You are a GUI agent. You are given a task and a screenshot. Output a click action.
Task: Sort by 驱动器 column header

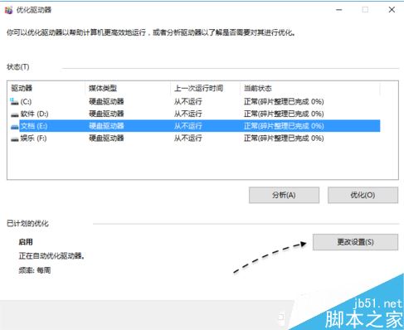22,88
